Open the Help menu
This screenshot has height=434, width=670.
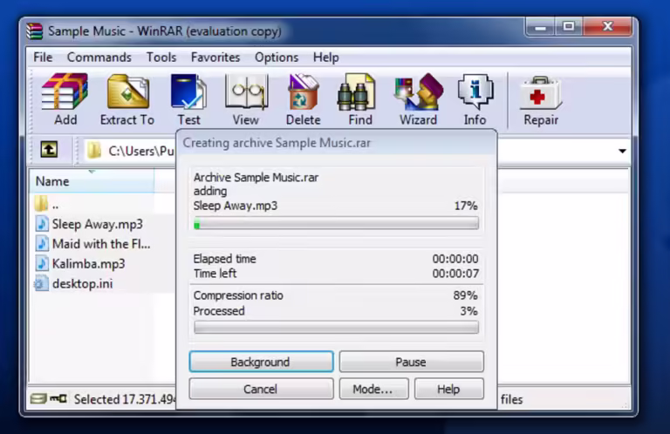[326, 58]
